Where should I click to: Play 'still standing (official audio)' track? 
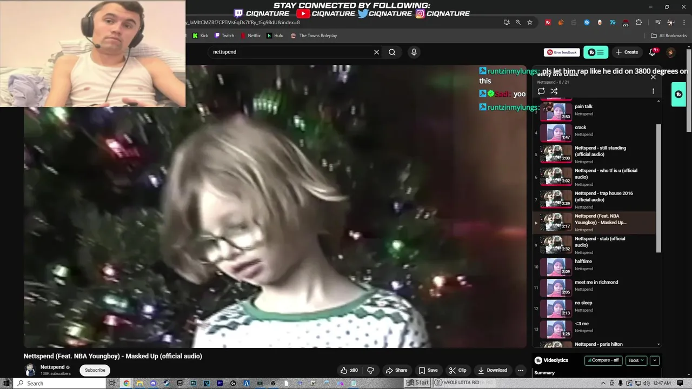(594, 154)
